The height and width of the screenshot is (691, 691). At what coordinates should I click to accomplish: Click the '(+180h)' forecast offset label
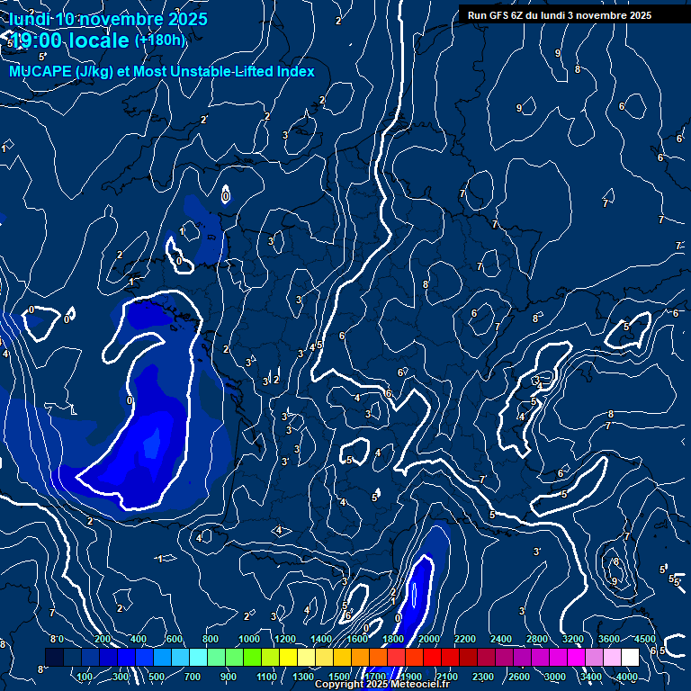click(x=160, y=40)
